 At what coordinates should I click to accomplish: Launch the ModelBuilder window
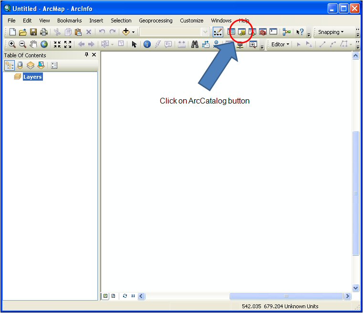point(287,32)
